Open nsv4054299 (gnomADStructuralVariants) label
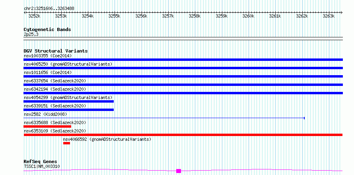Screen dimensions: 354x175 click(68, 97)
